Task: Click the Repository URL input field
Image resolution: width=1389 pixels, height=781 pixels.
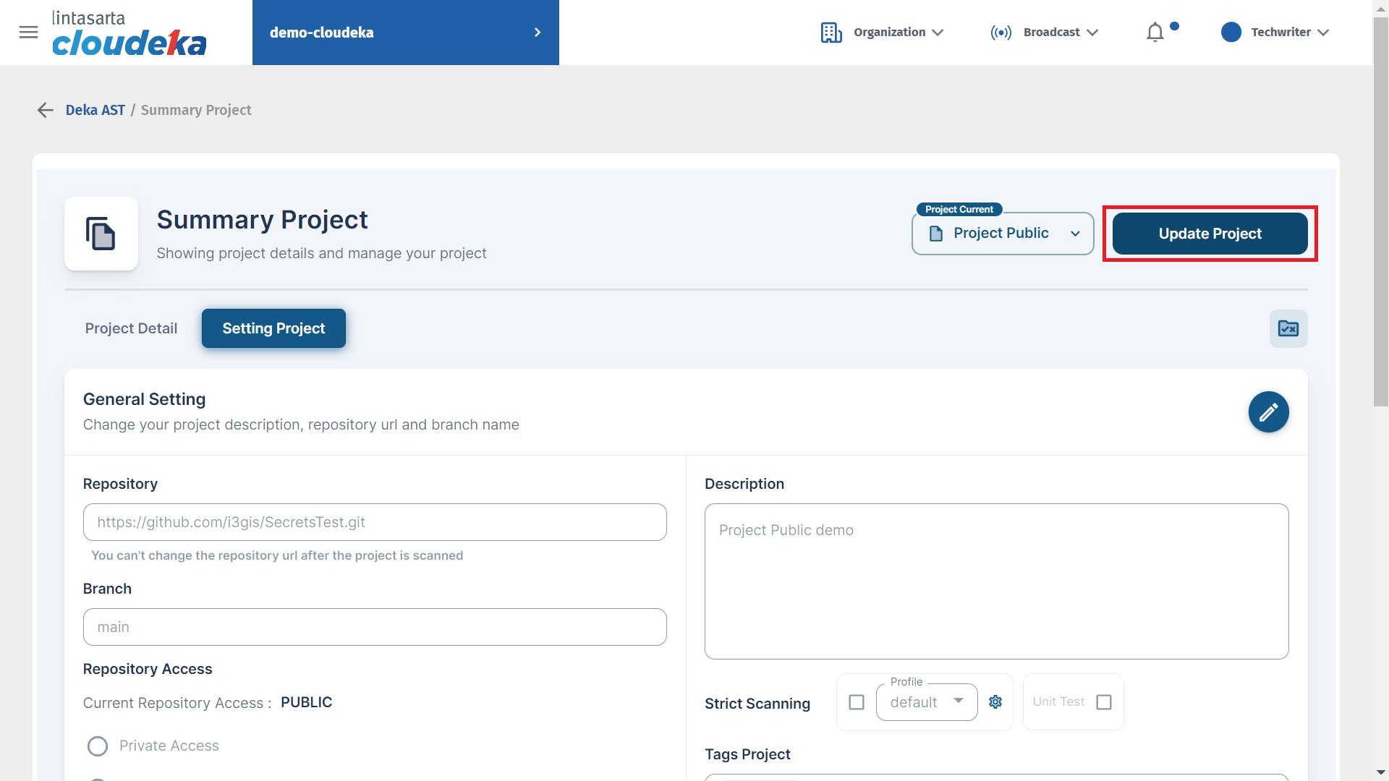Action: [375, 522]
